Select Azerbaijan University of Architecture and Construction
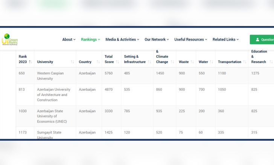Image resolution: width=274 pixels, height=165 pixels. pyautogui.click(x=54, y=94)
